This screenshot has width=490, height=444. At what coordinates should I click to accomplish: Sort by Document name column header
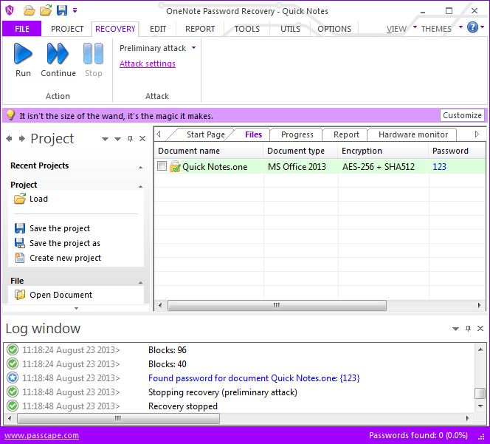[209, 151]
